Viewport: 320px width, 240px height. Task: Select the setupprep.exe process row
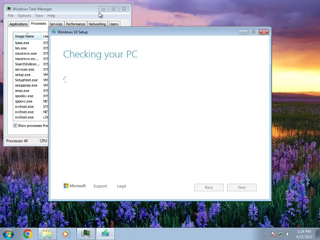pyautogui.click(x=31, y=85)
